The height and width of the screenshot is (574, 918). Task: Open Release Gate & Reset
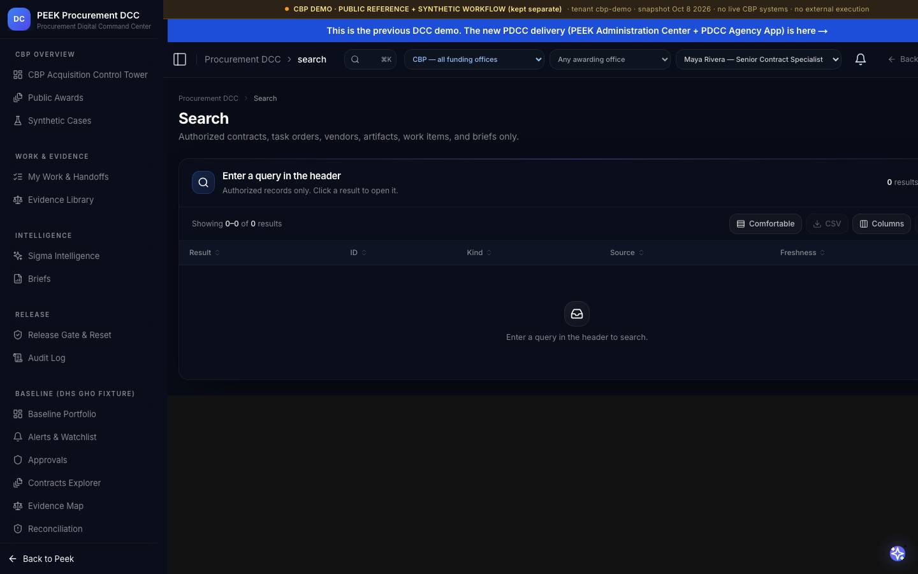(80, 335)
